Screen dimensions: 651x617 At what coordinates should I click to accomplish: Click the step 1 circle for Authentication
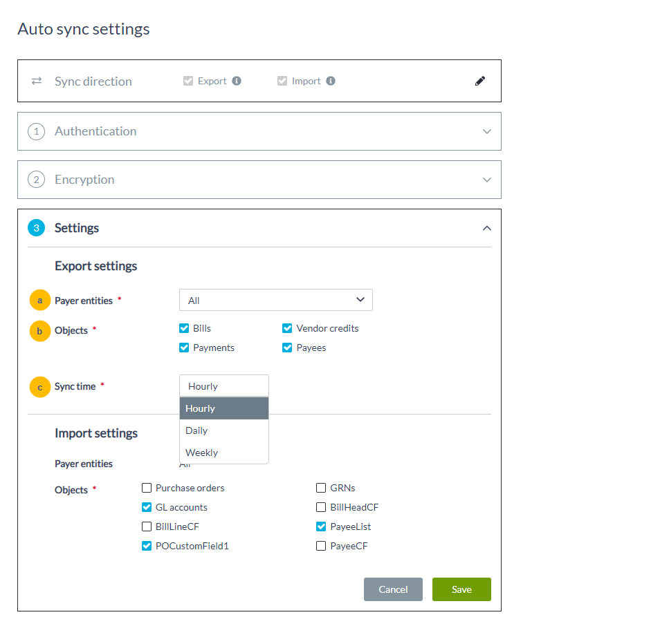click(x=37, y=131)
